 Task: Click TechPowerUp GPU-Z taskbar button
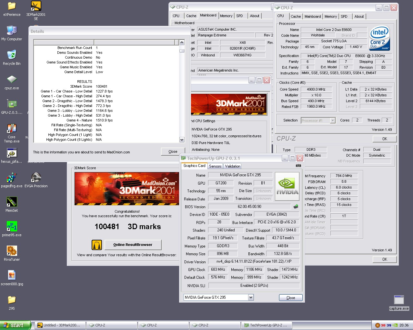pos(267,325)
